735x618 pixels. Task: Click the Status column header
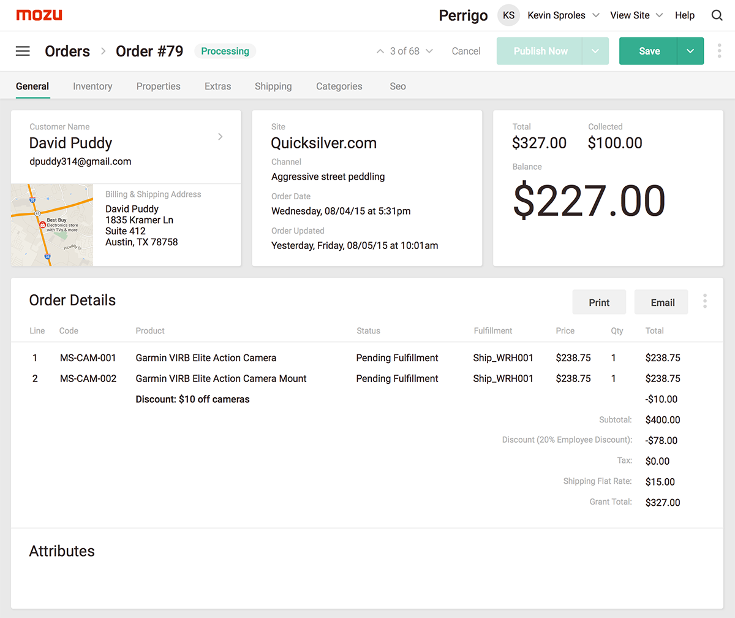(369, 330)
